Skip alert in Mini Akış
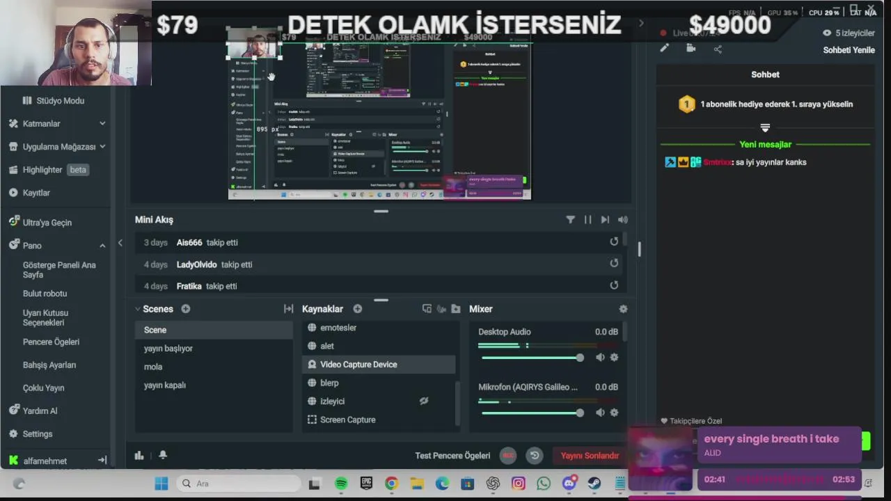Viewport: 891px width, 501px height. 605,220
